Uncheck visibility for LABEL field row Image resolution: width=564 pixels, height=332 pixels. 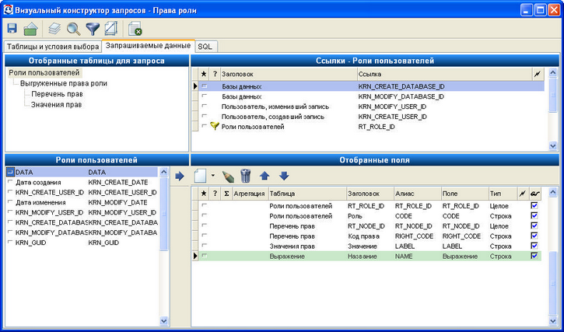pos(534,246)
